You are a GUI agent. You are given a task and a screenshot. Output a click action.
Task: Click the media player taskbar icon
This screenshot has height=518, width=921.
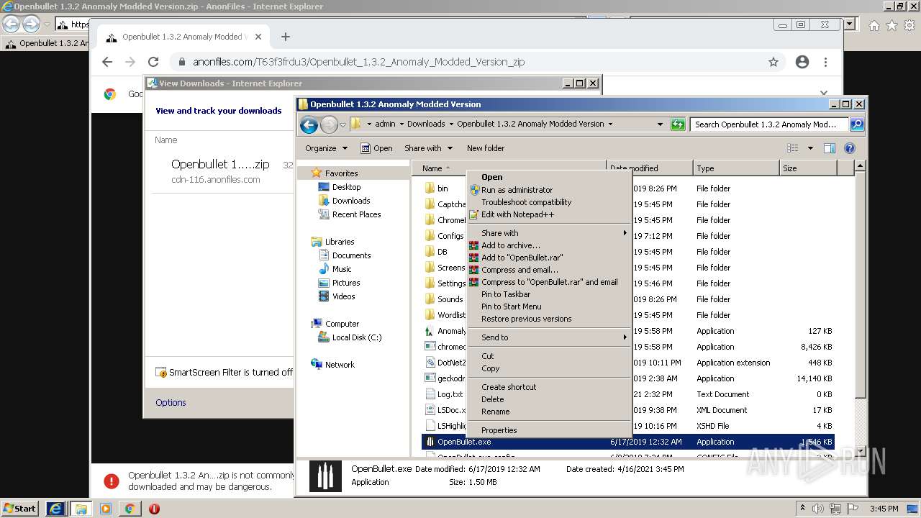tap(106, 509)
